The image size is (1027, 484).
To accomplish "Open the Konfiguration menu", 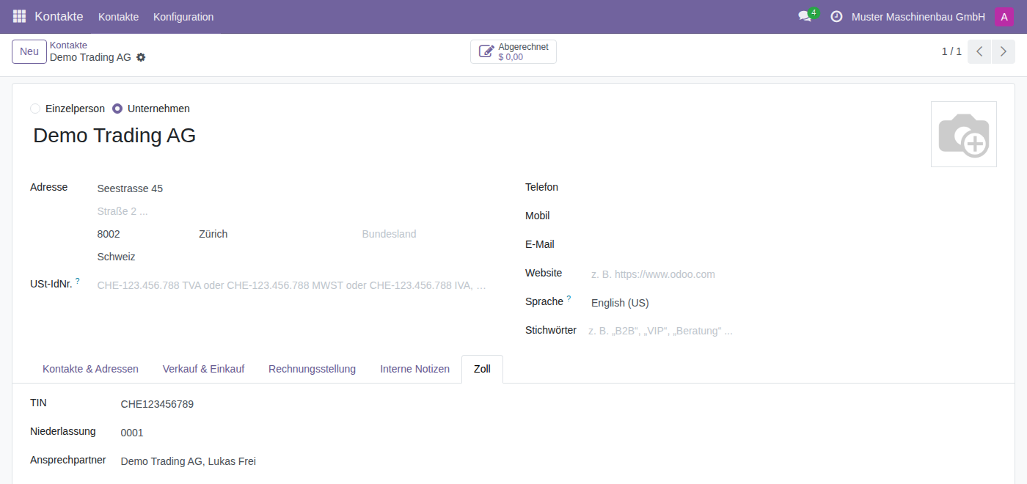I will (x=183, y=16).
